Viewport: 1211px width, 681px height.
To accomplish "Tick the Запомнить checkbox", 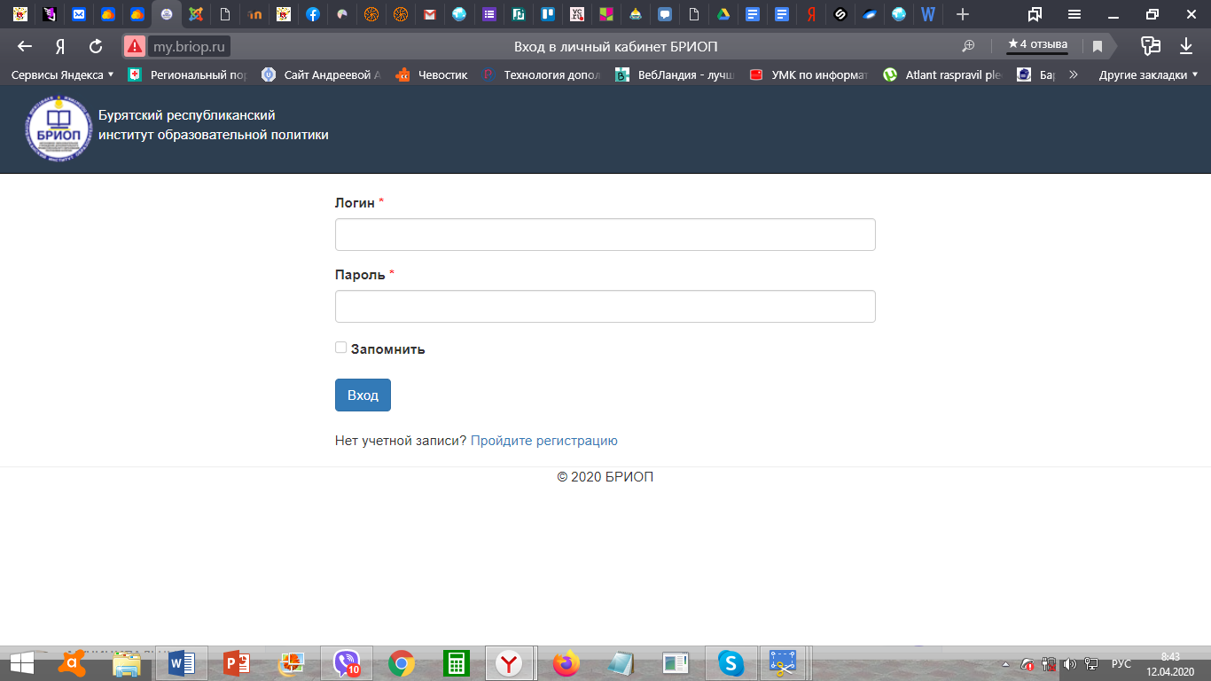I will (340, 348).
